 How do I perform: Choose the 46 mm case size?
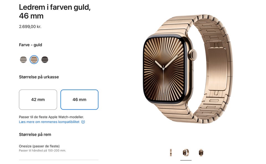[80, 99]
